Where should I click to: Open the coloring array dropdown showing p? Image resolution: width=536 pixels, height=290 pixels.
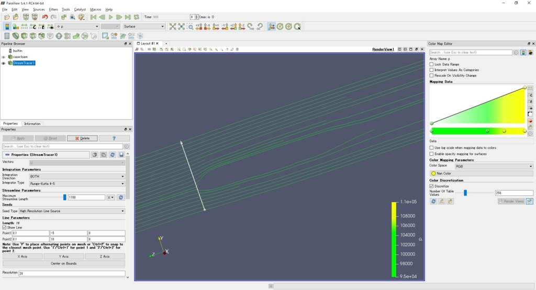coord(77,27)
